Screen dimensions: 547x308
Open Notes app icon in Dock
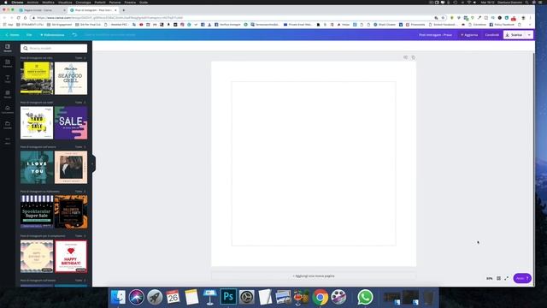click(x=191, y=297)
